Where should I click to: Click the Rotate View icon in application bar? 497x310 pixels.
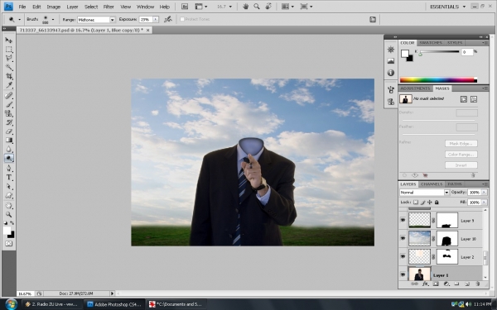(x=268, y=7)
